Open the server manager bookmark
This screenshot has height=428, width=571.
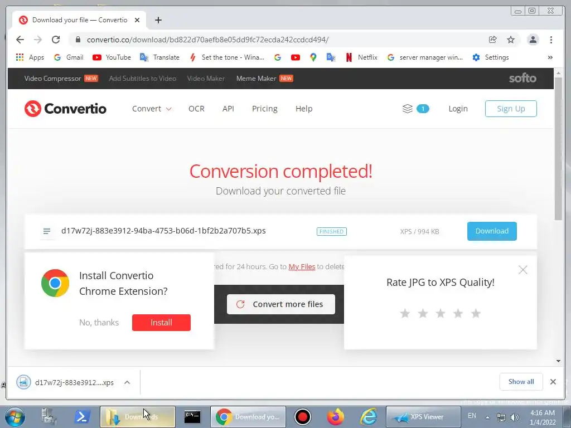point(424,57)
